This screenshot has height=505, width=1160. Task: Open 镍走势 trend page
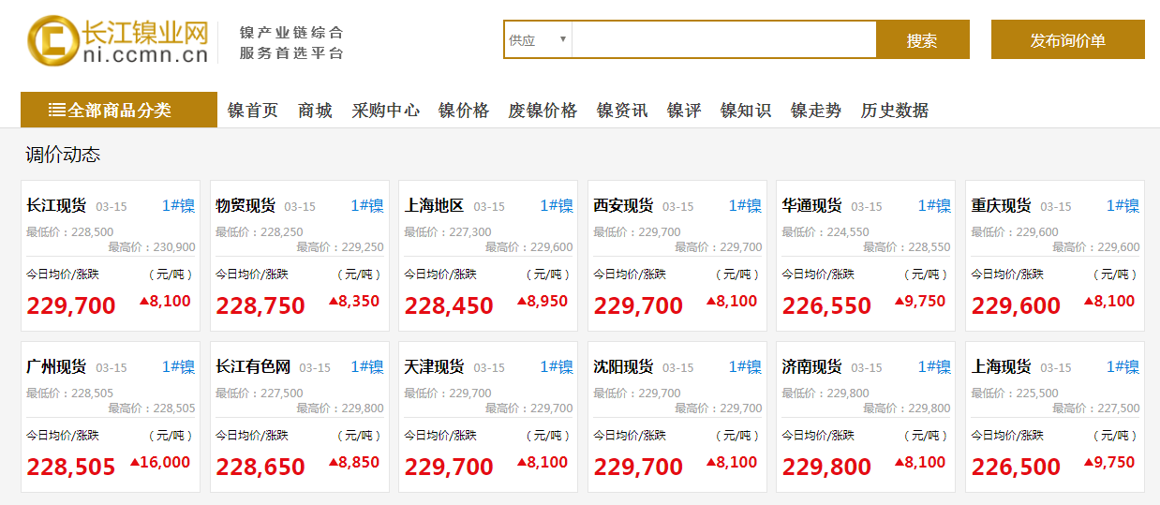815,111
